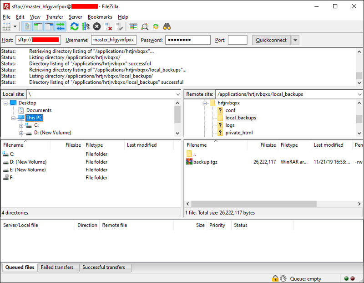Toggle transfer queue display
Image resolution: width=364 pixels, height=283 pixels.
point(61,26)
